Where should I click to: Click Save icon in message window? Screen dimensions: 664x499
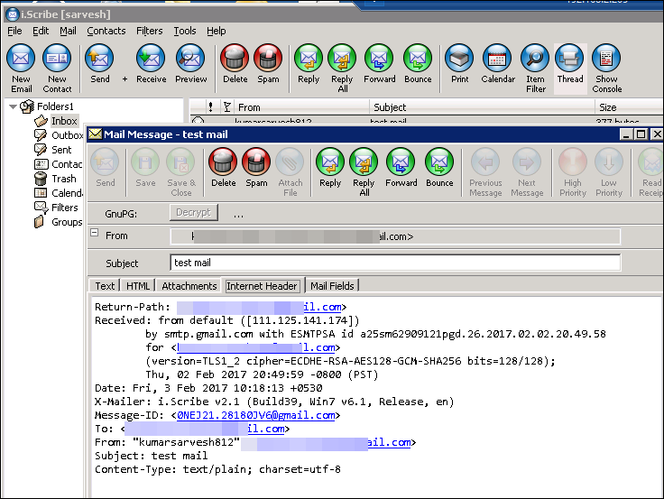[x=145, y=168]
